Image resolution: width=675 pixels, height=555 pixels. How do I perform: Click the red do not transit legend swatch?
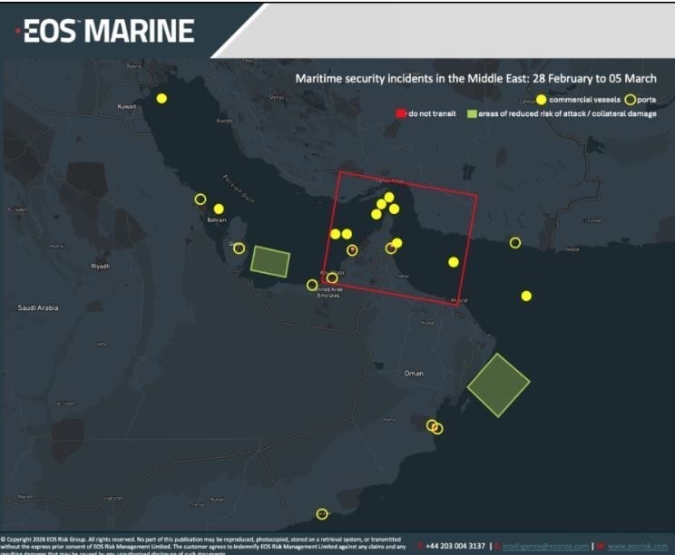pyautogui.click(x=400, y=114)
